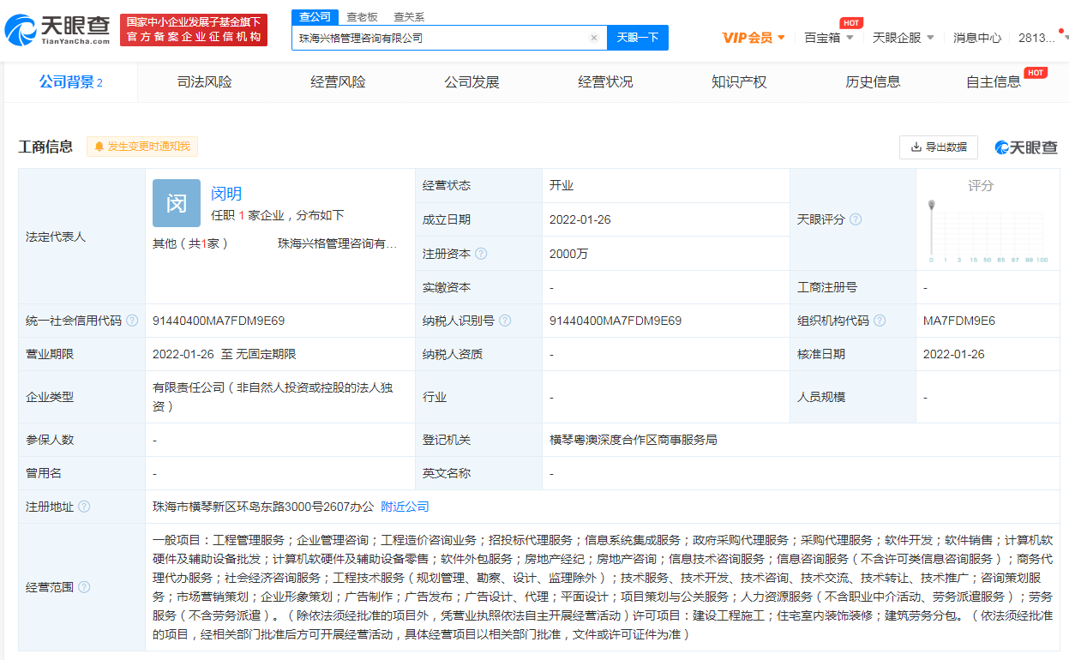Switch to the 司法风险 tab
This screenshot has width=1069, height=660.
point(204,82)
